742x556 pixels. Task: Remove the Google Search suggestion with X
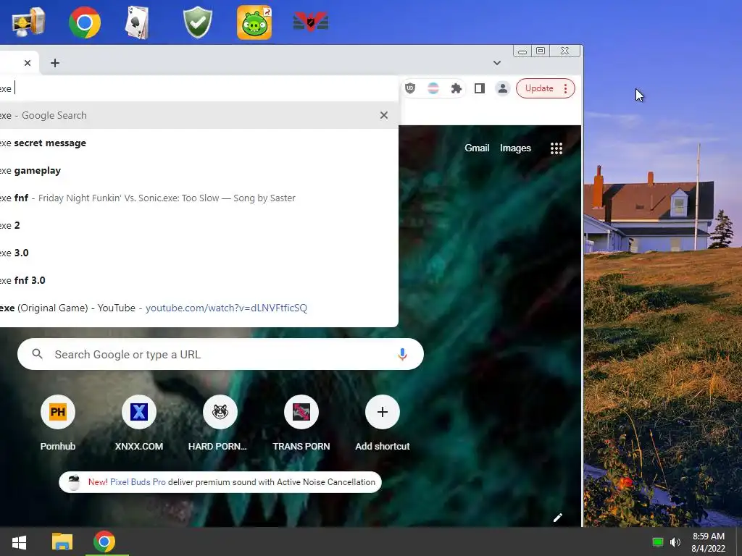coord(384,115)
